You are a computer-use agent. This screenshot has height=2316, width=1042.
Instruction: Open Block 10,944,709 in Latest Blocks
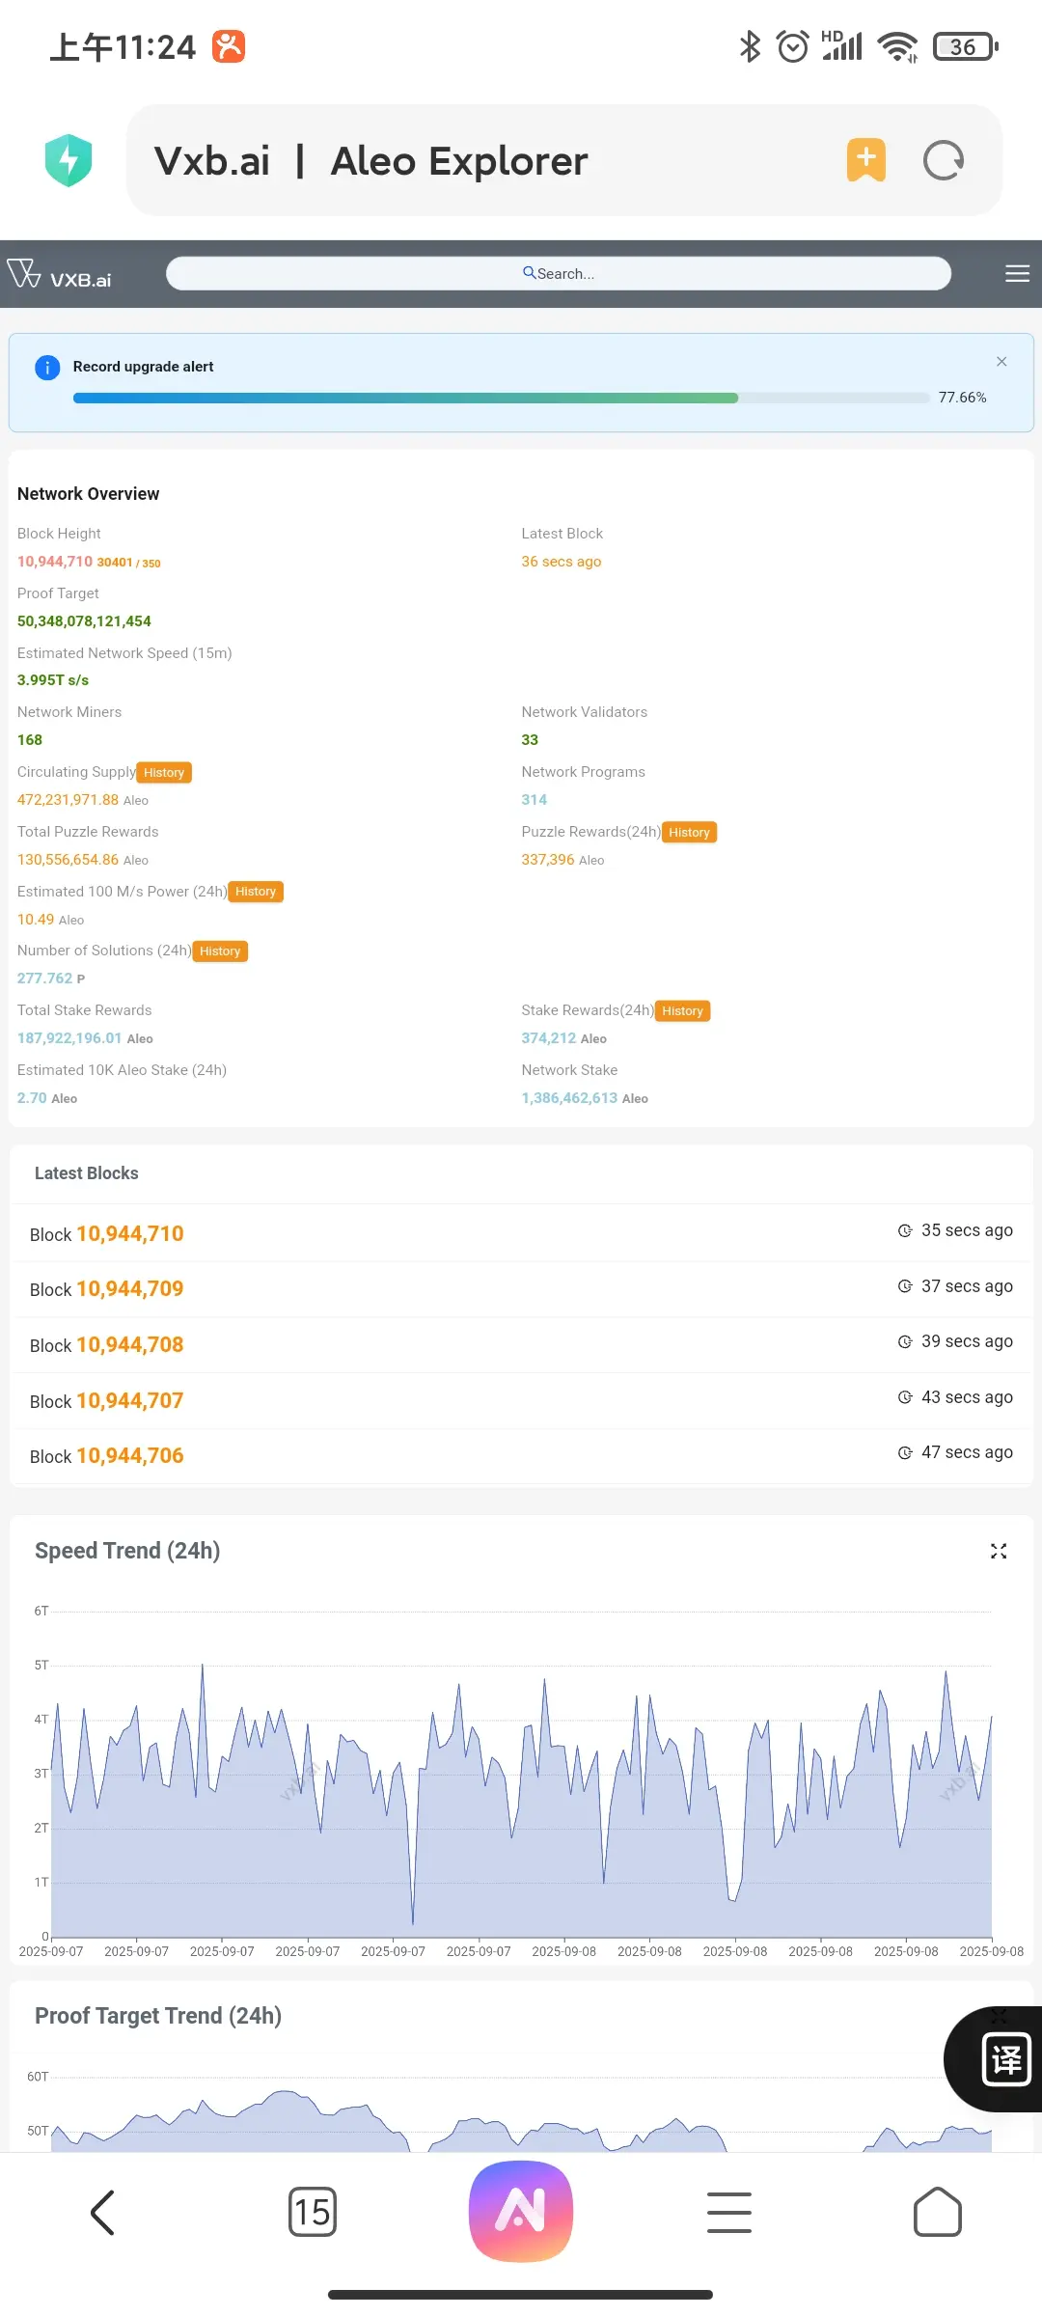point(130,1289)
